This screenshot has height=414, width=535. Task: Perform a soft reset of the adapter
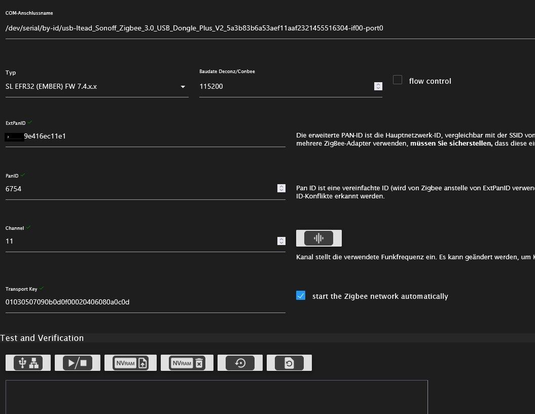click(239, 362)
